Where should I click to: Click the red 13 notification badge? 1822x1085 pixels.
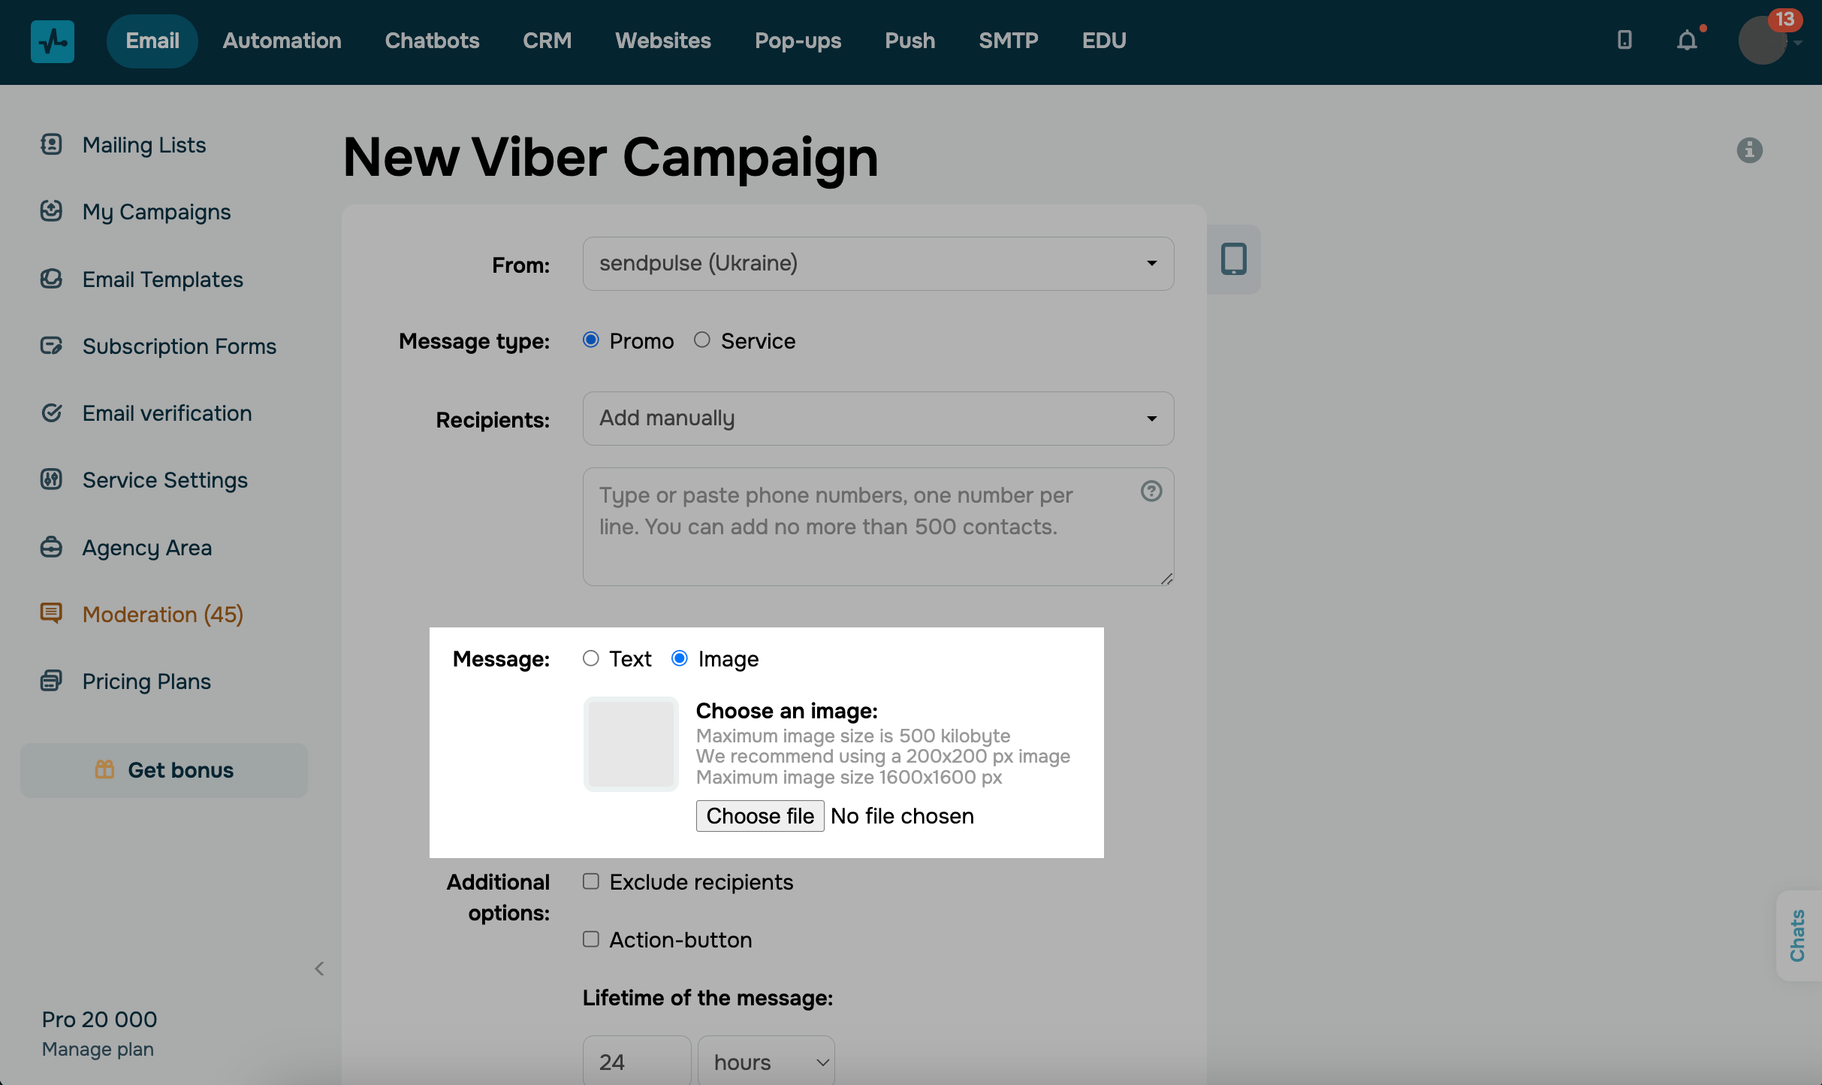(x=1785, y=20)
